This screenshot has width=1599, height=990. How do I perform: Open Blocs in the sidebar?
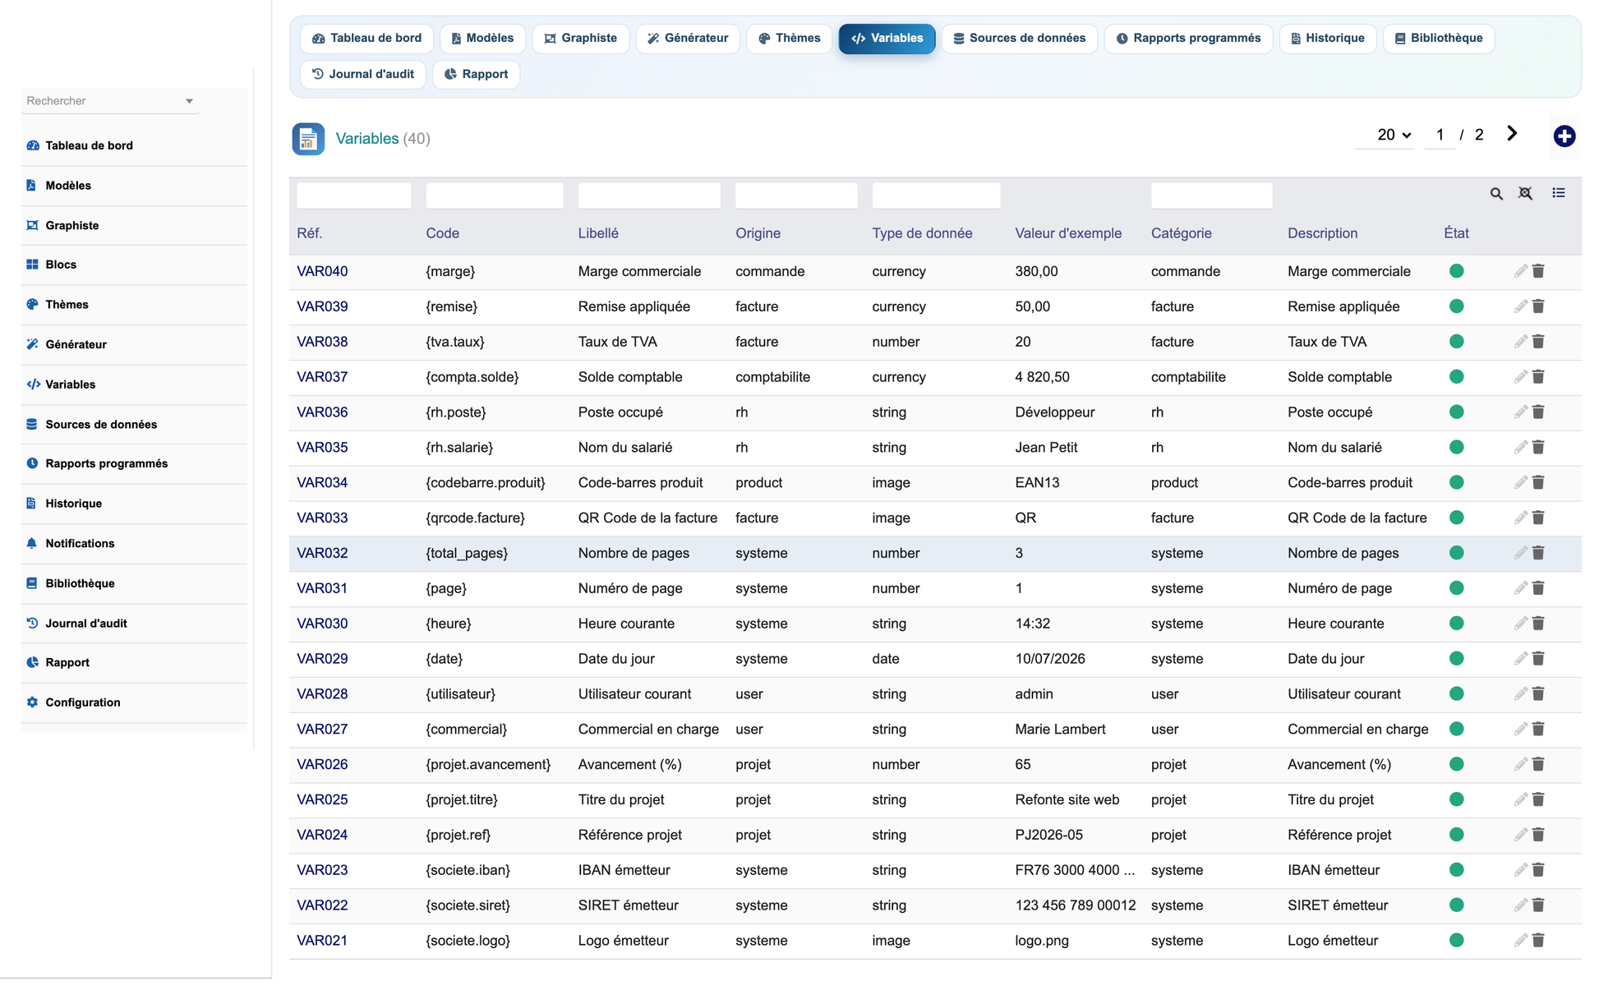point(134,265)
